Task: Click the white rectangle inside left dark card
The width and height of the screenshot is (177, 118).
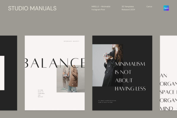Action: [2, 73]
